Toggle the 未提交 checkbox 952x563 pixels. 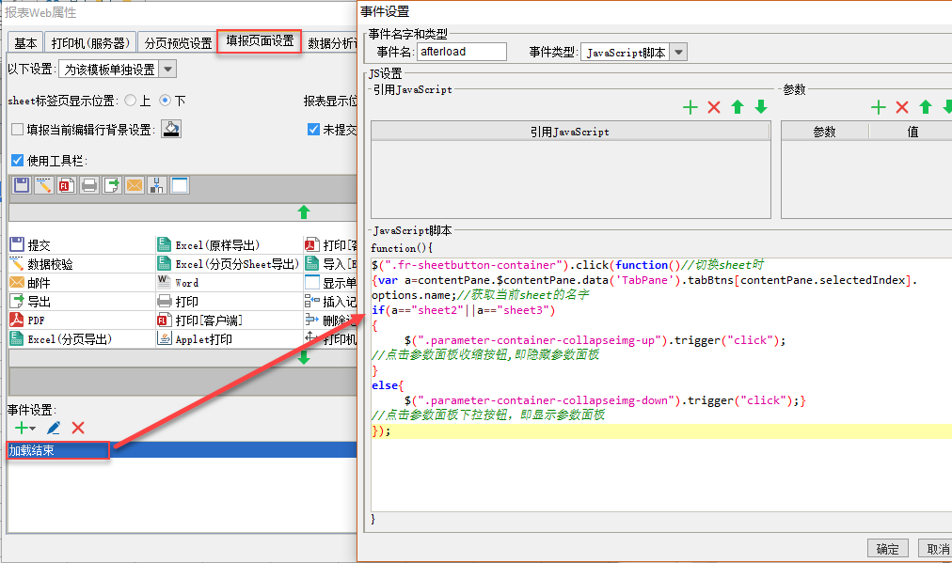[313, 129]
